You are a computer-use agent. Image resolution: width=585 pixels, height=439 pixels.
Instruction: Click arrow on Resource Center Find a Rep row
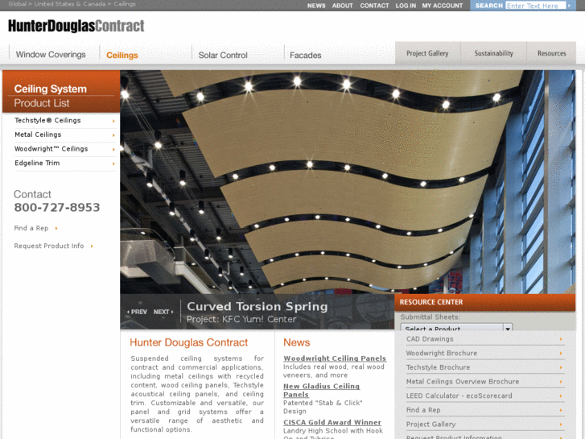(561, 410)
